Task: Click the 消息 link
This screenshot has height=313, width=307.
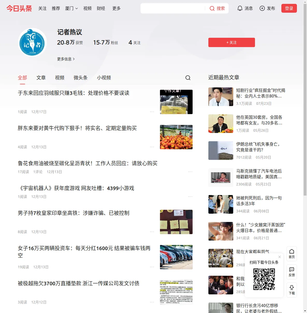Action: pyautogui.click(x=249, y=9)
